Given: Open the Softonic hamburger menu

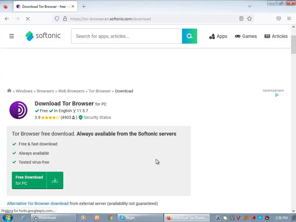Looking at the screenshot, I should pos(12,36).
